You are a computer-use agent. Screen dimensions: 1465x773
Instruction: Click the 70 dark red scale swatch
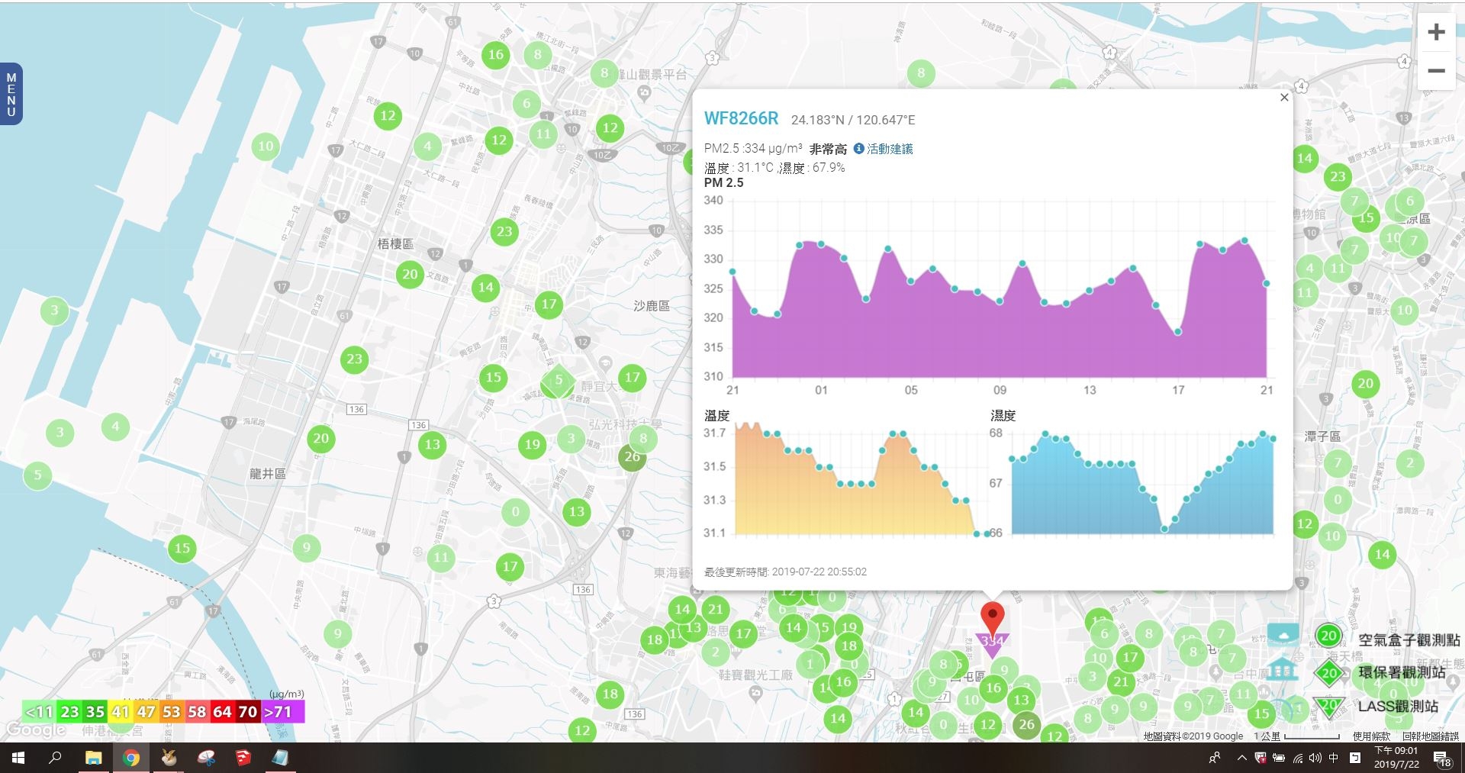248,712
